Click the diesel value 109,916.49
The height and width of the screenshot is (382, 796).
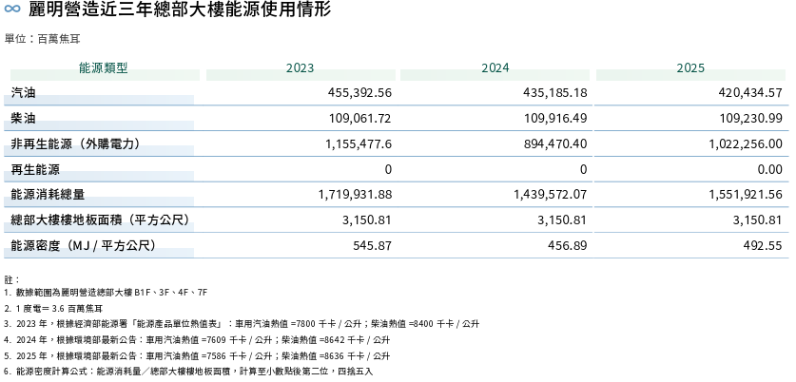click(555, 118)
